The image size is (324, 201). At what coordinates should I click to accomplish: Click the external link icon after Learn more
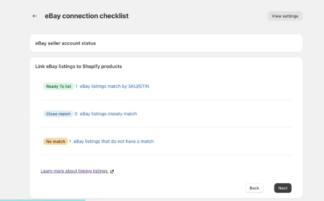112,172
